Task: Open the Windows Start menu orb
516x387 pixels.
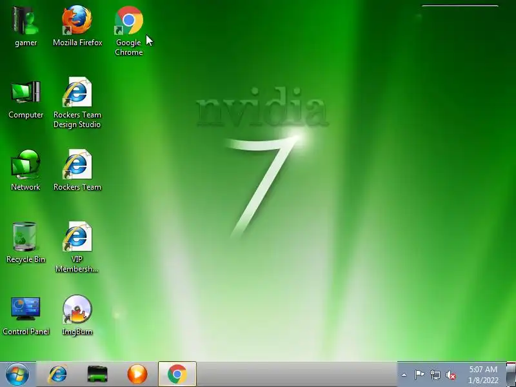Action: [17, 374]
